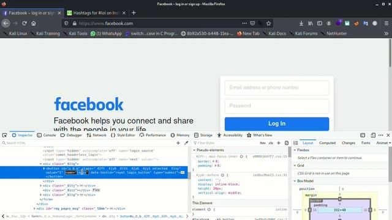The image size is (392, 220).
Task: Go back using browser back arrow
Action: coord(6,23)
